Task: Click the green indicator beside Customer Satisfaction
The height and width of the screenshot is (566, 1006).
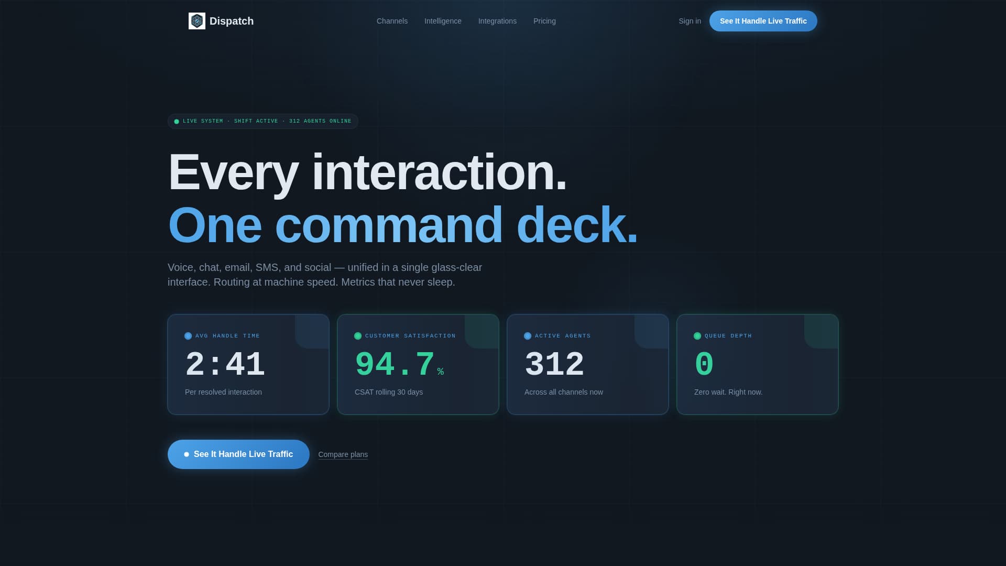Action: pos(358,336)
